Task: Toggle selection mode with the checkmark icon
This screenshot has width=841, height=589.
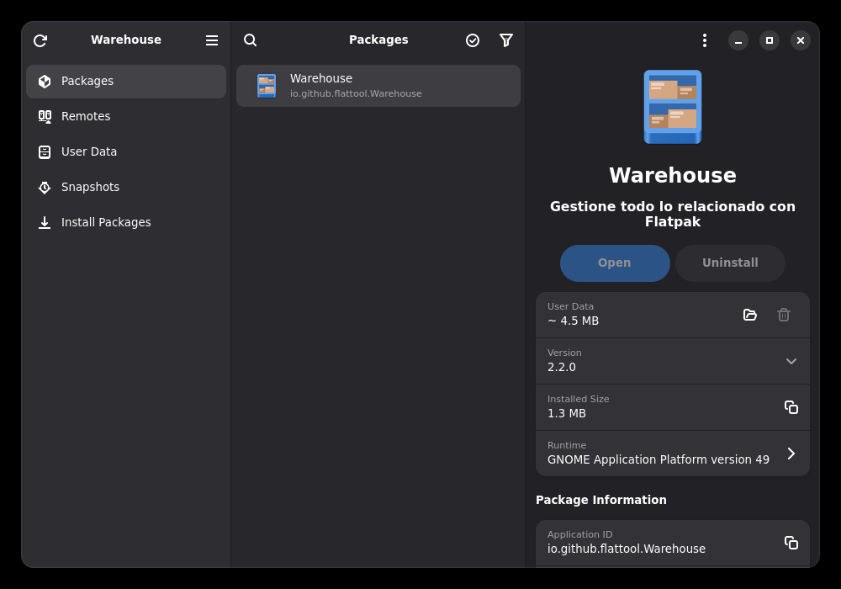Action: [473, 40]
